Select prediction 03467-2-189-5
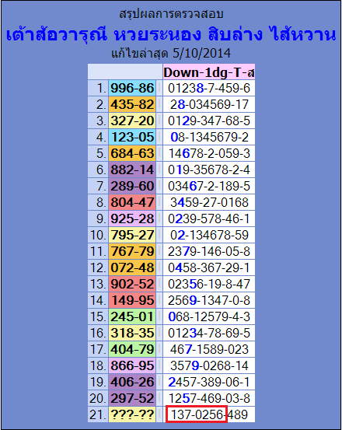The image size is (342, 430). (x=209, y=186)
